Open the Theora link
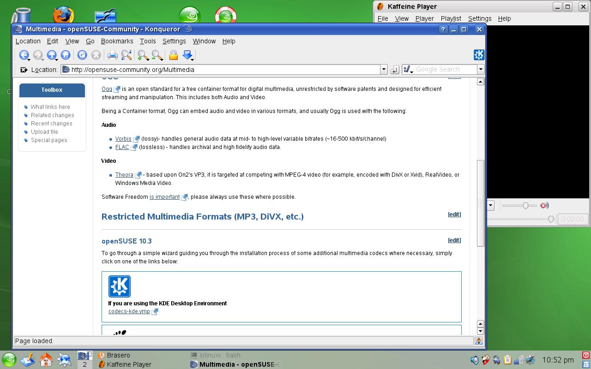The height and width of the screenshot is (369, 591). 124,175
